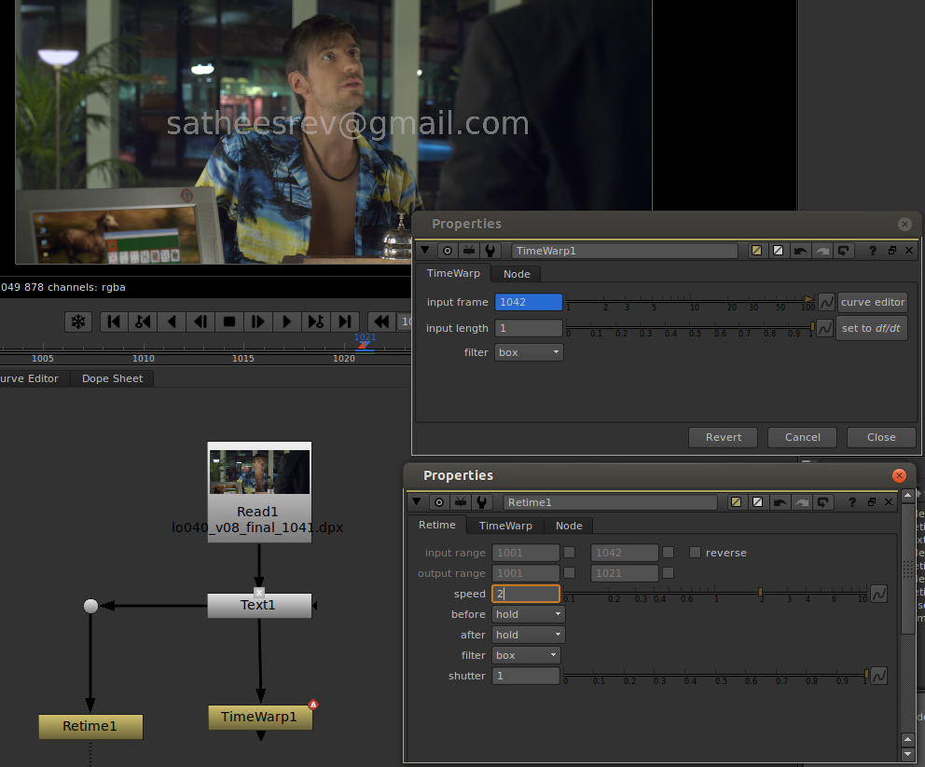Screen dimensions: 925x767
Task: Open the TimeWarp1 filter dropdown
Action: point(529,352)
